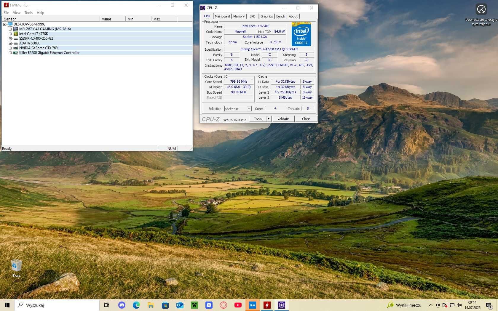Click the Validate button in CPU-Z
The image size is (498, 311).
point(283,119)
